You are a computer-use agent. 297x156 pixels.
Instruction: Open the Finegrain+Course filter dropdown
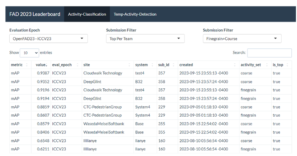coord(242,39)
